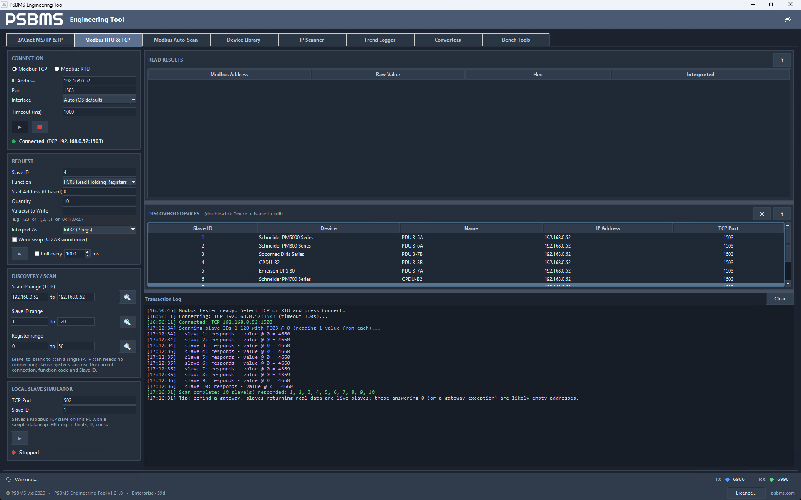Click the request Slave ID field
801x500 pixels.
pyautogui.click(x=99, y=172)
